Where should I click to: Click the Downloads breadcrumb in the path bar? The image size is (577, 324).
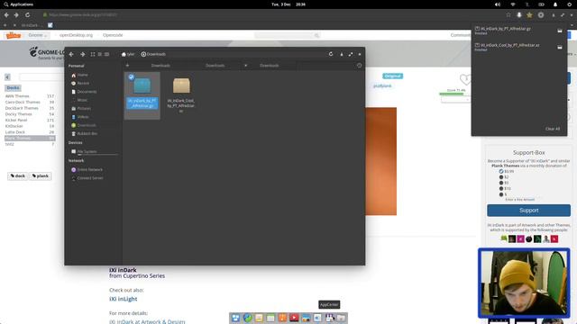coord(153,54)
